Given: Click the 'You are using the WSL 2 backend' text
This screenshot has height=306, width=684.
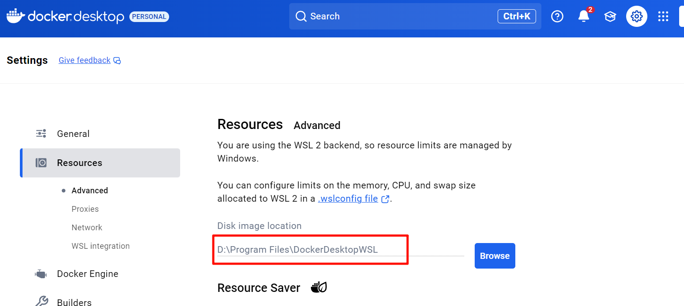Looking at the screenshot, I should [x=364, y=152].
